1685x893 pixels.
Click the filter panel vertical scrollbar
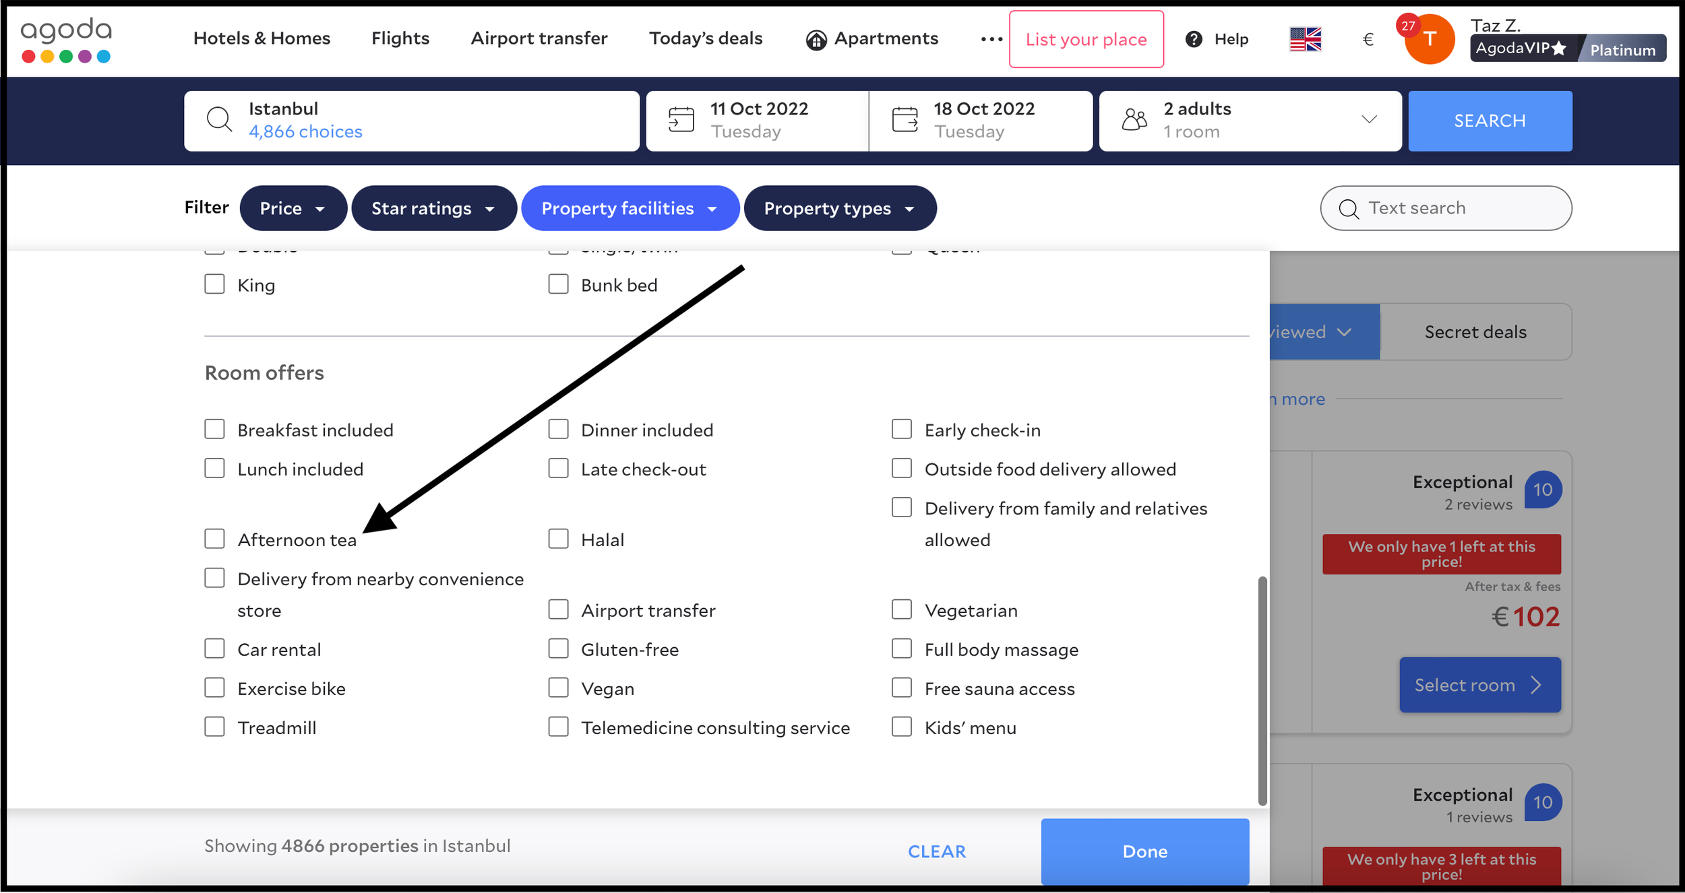(x=1262, y=690)
